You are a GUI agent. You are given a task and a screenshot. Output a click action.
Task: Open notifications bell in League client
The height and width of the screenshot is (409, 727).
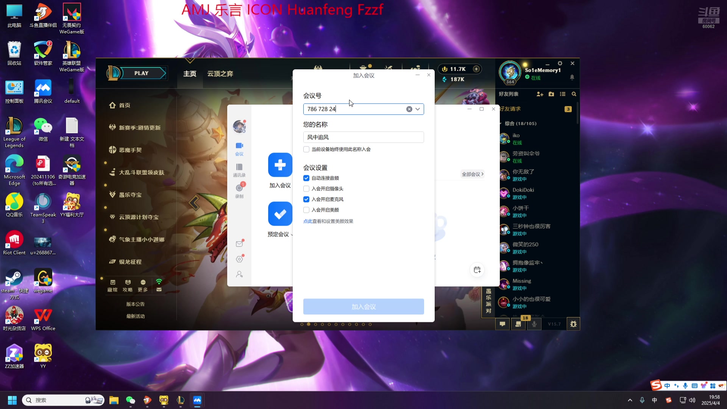click(572, 77)
